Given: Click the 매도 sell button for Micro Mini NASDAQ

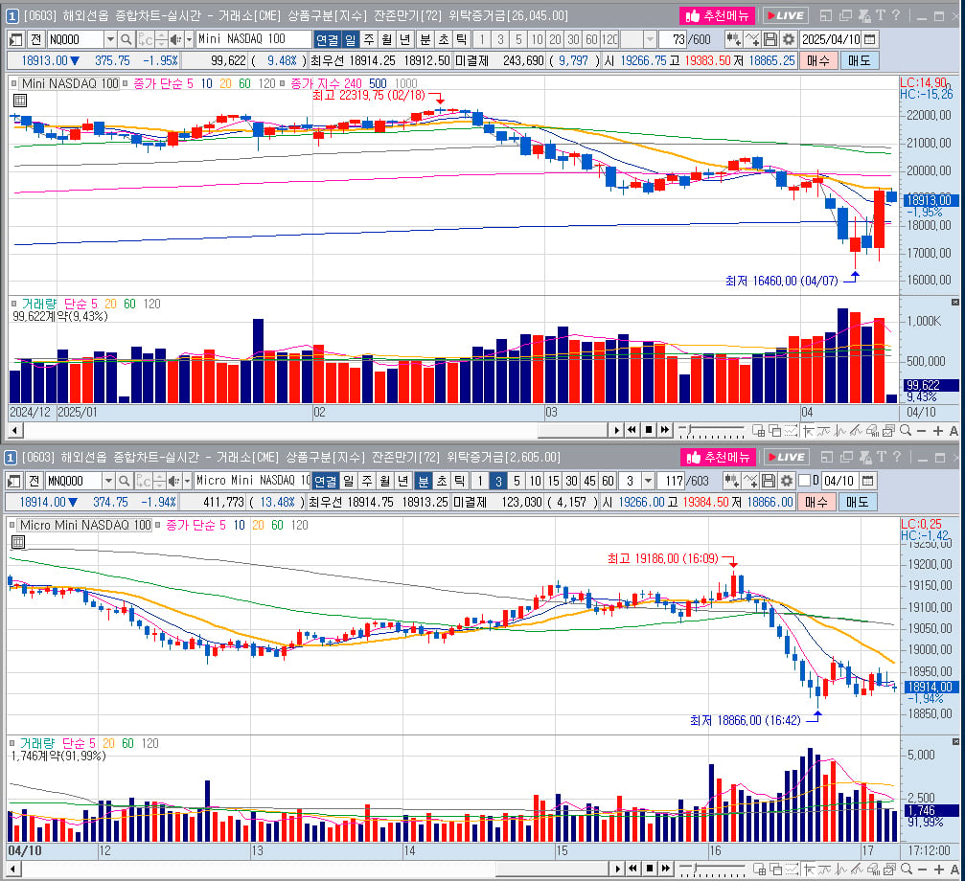Looking at the screenshot, I should (x=858, y=503).
